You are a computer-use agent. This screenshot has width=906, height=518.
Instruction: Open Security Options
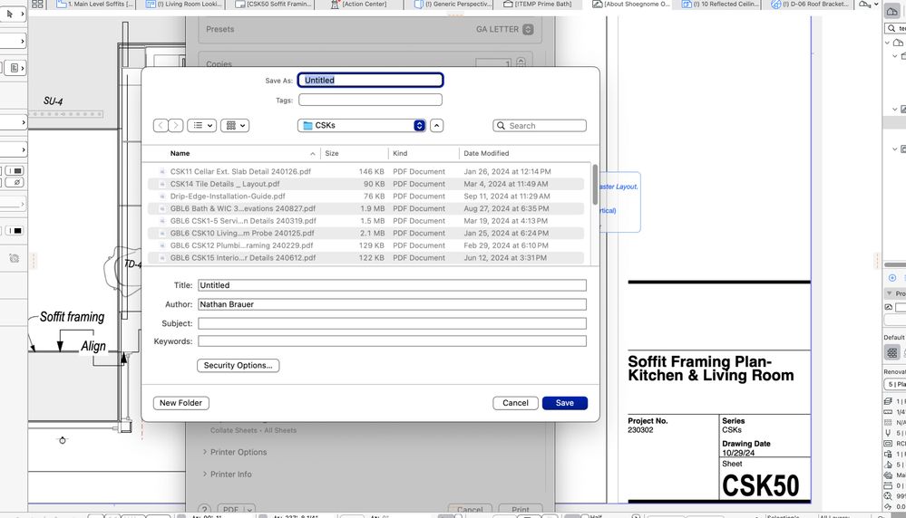point(238,365)
